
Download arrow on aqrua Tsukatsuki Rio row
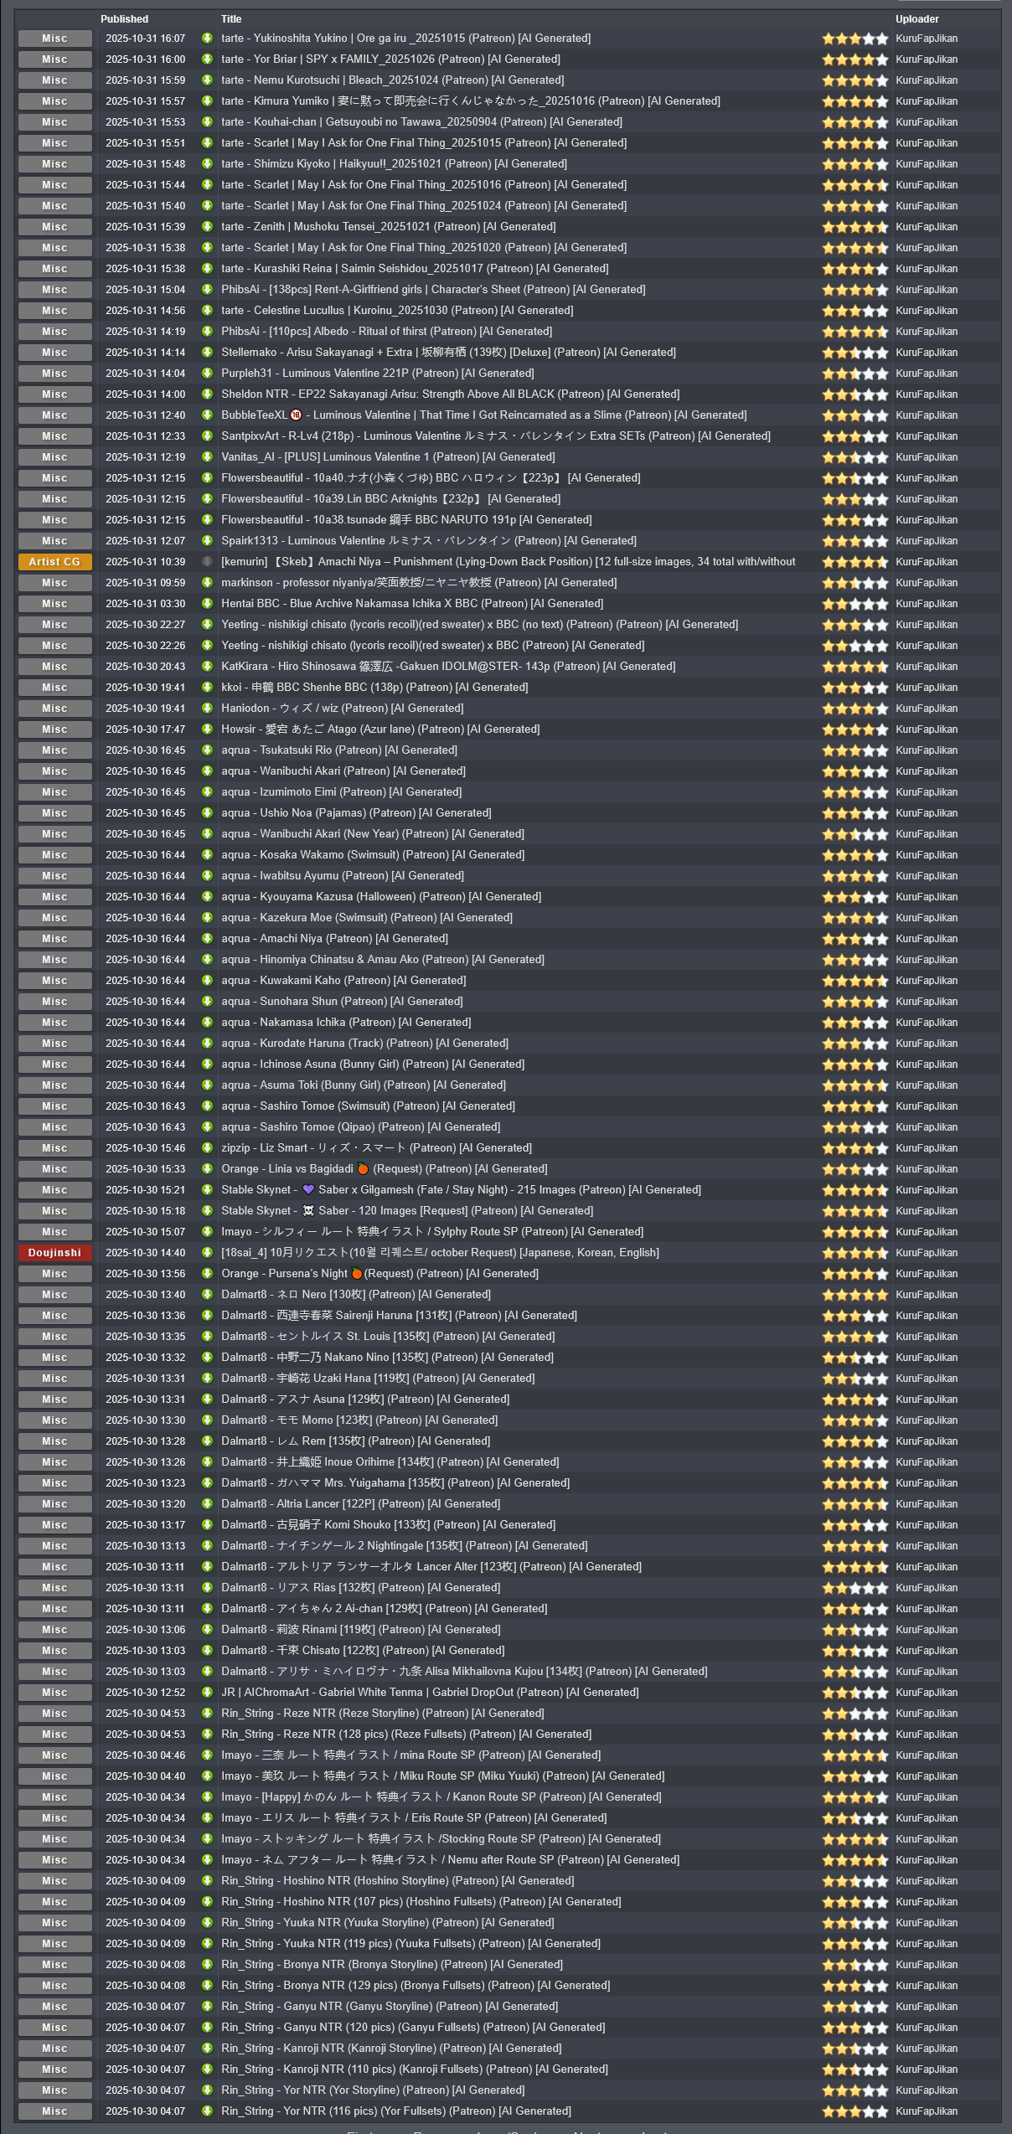tap(207, 750)
